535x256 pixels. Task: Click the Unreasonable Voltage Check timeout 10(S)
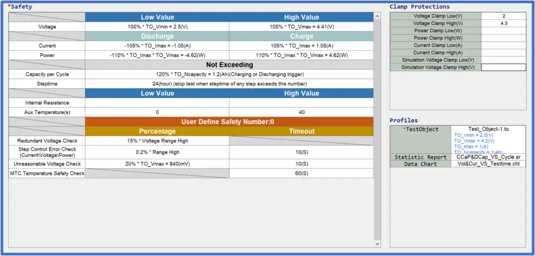[301, 164]
